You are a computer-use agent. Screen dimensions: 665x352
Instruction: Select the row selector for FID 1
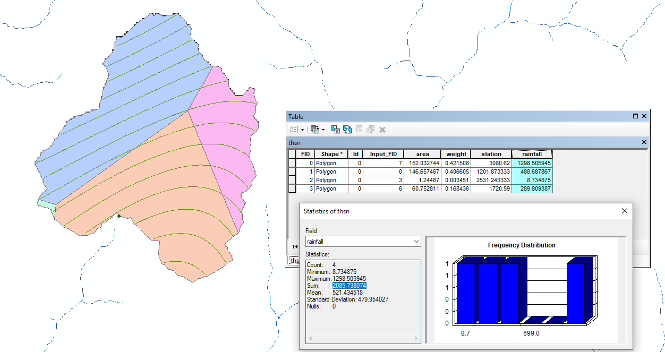tap(292, 171)
